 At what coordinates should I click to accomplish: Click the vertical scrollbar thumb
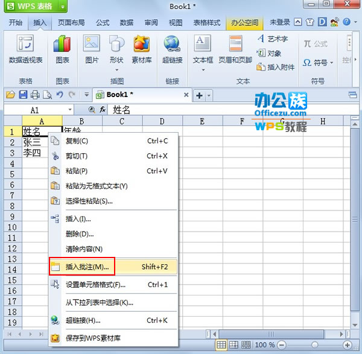(355, 220)
